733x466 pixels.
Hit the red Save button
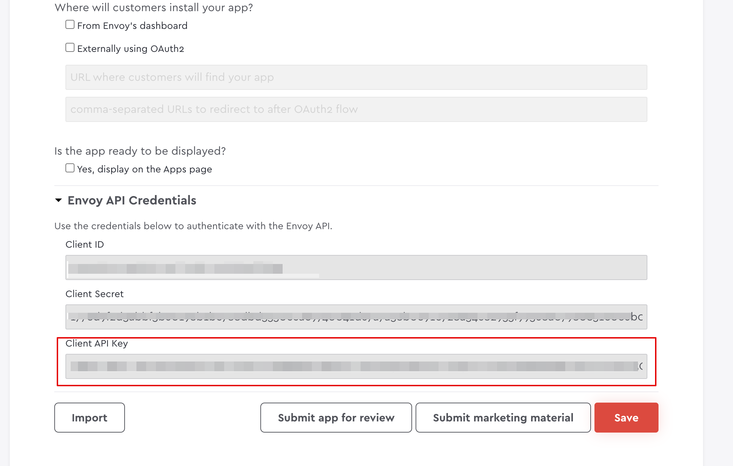click(x=626, y=418)
